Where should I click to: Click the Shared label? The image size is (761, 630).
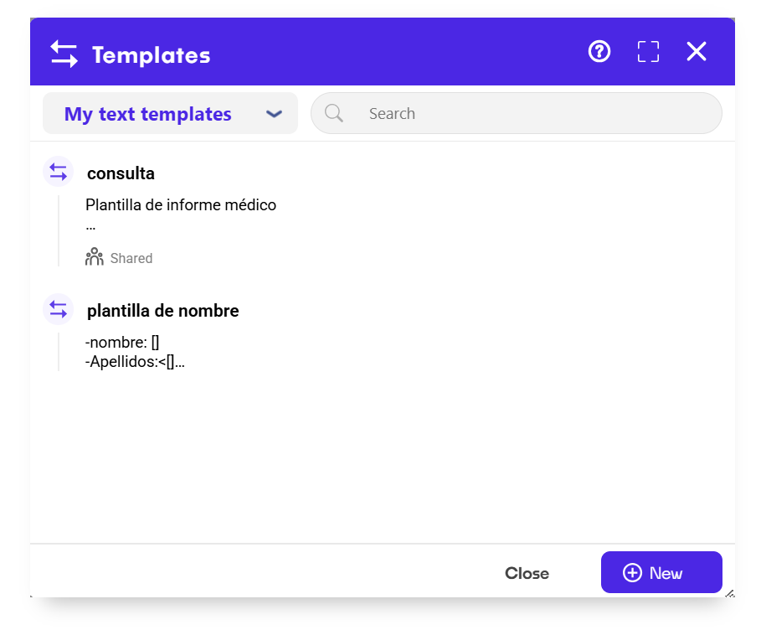point(131,258)
